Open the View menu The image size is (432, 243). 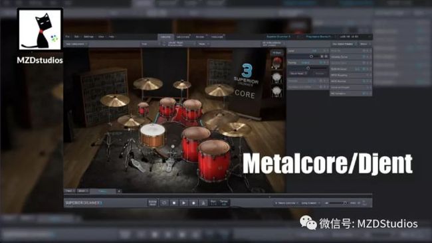[101, 37]
